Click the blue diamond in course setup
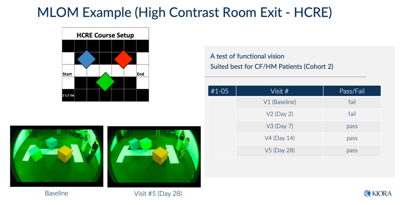The image size is (404, 205). pos(87,59)
